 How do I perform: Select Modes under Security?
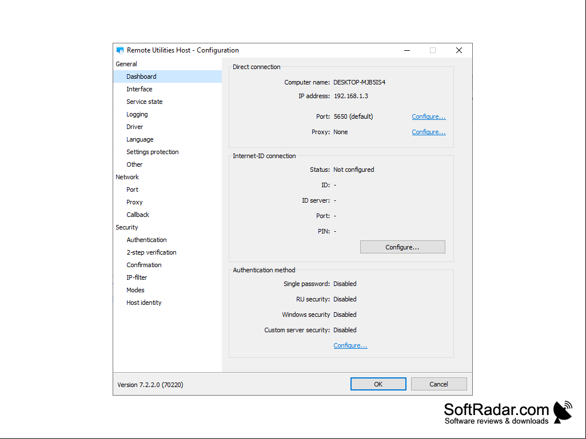pos(135,290)
